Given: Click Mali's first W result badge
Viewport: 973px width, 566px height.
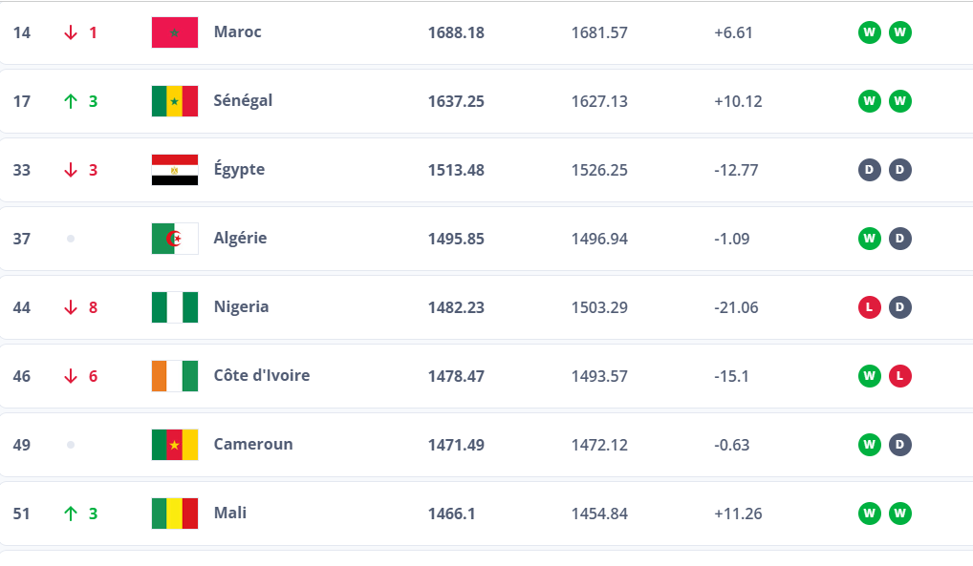Looking at the screenshot, I should pyautogui.click(x=869, y=514).
